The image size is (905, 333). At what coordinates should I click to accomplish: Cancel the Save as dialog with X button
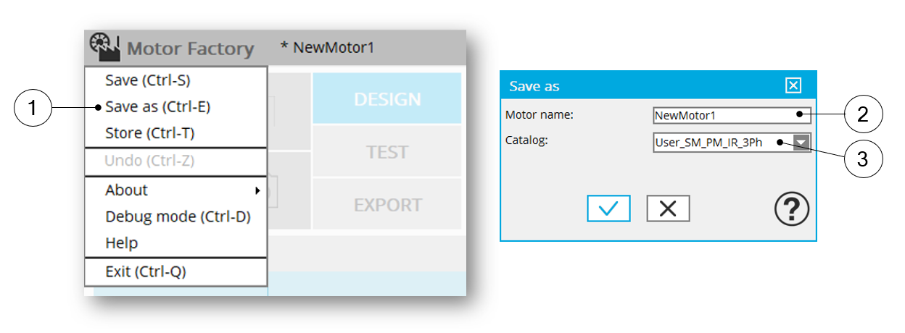[x=668, y=208]
